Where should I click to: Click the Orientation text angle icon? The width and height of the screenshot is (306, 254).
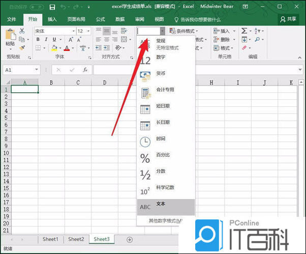coord(118,48)
